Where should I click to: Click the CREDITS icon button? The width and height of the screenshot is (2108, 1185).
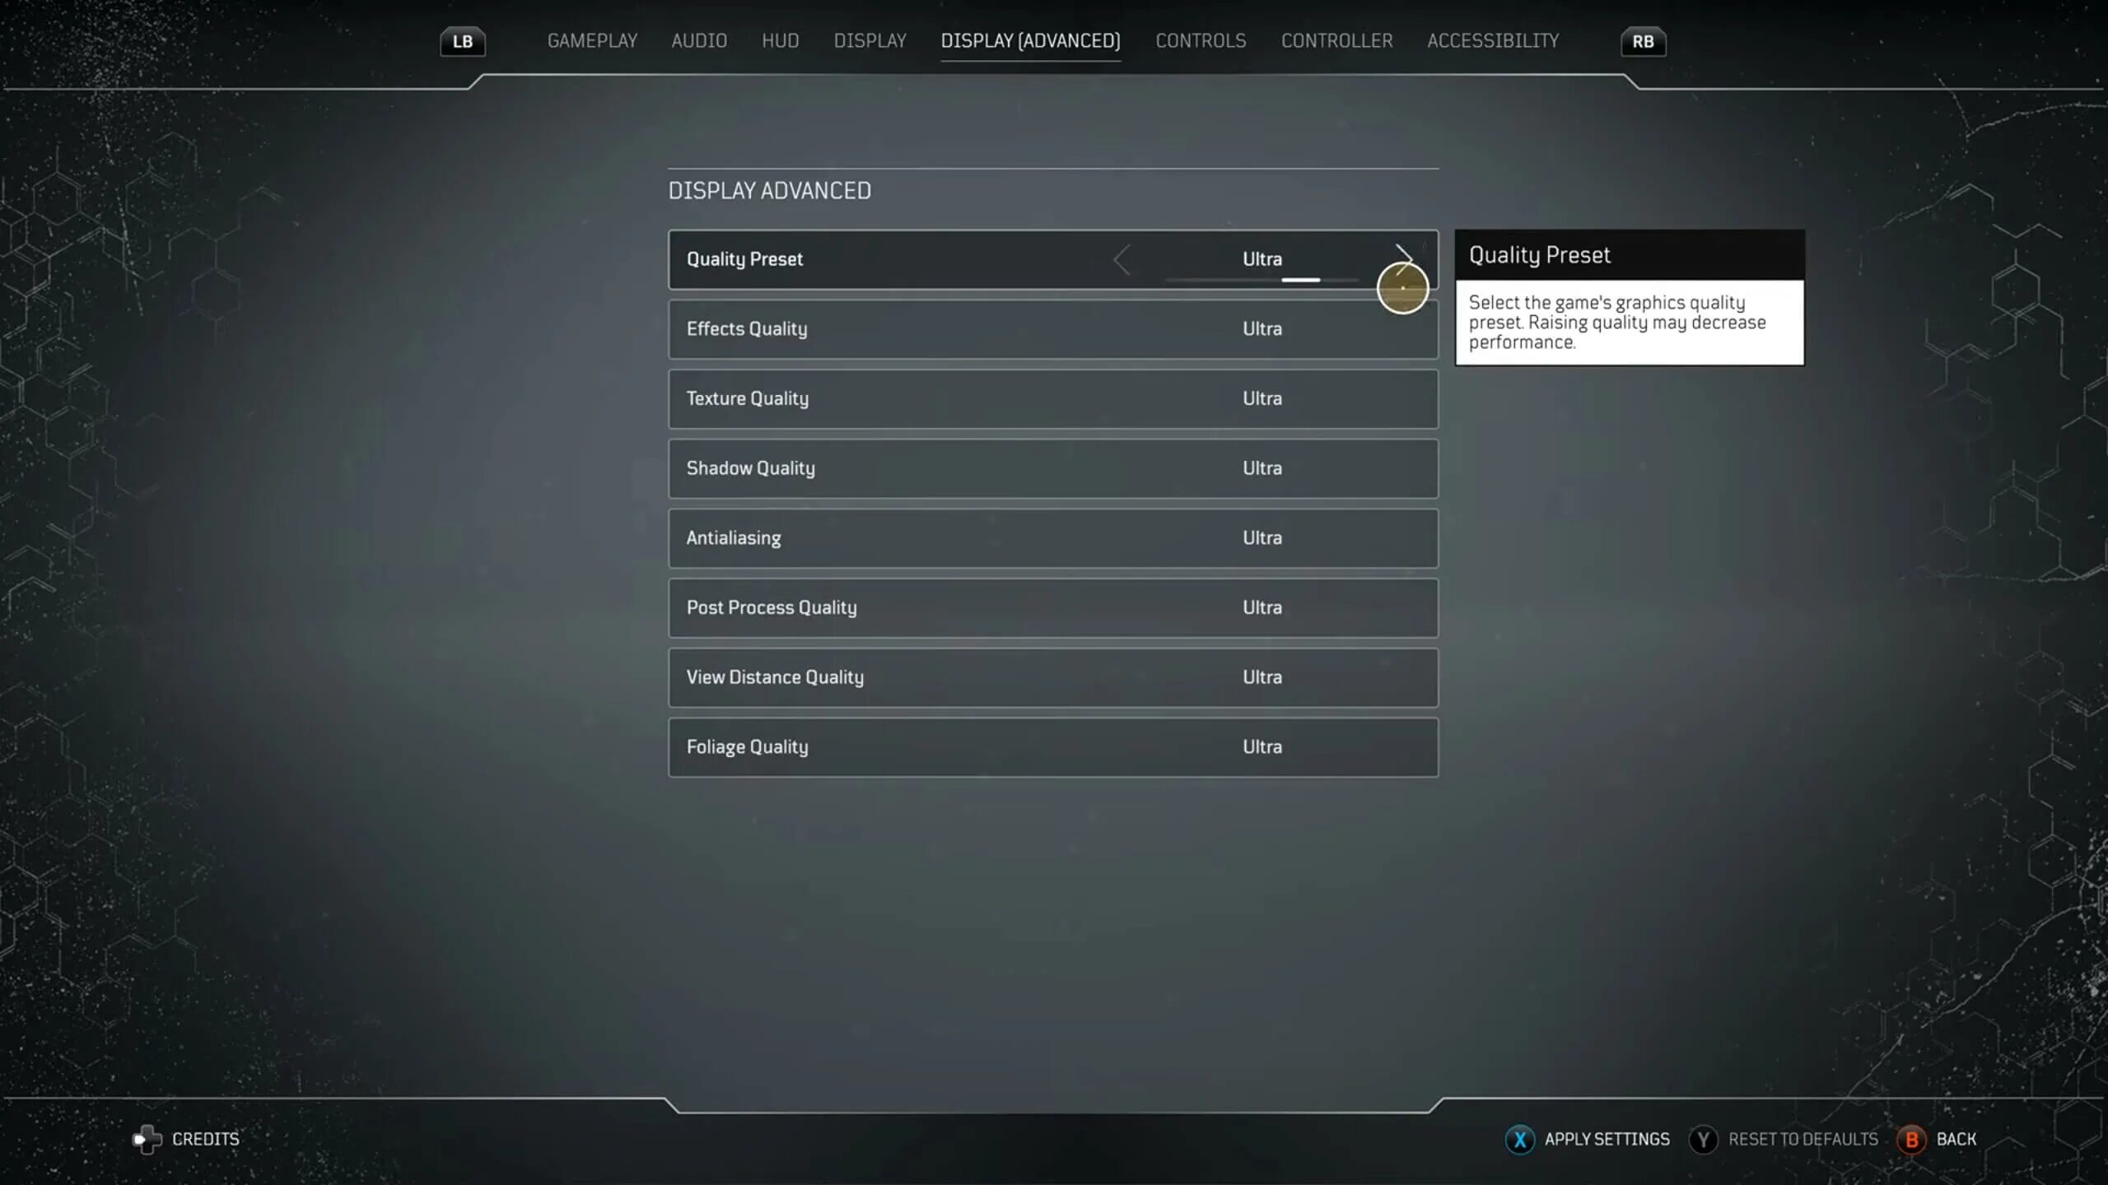147,1139
